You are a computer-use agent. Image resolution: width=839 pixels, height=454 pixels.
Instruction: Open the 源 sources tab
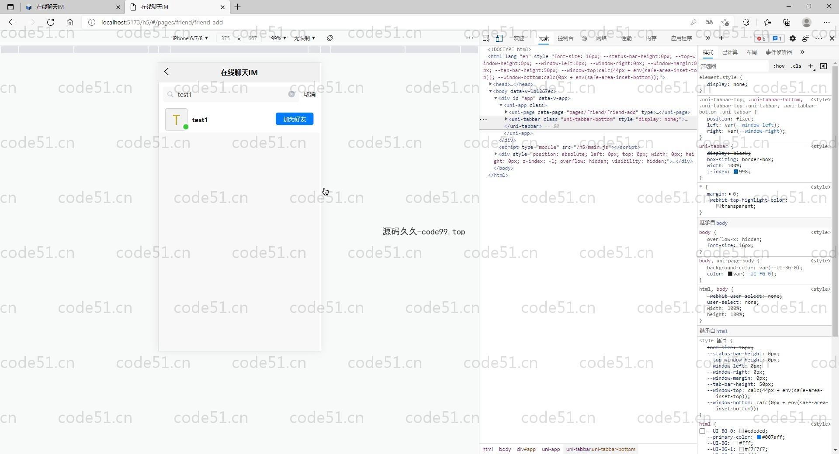(585, 38)
